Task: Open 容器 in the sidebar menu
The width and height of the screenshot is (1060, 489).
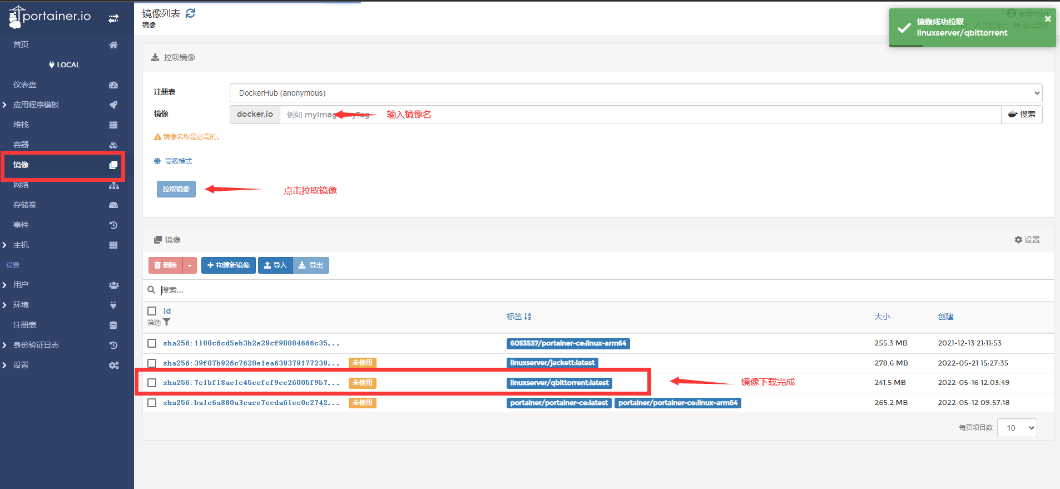Action: tap(21, 145)
